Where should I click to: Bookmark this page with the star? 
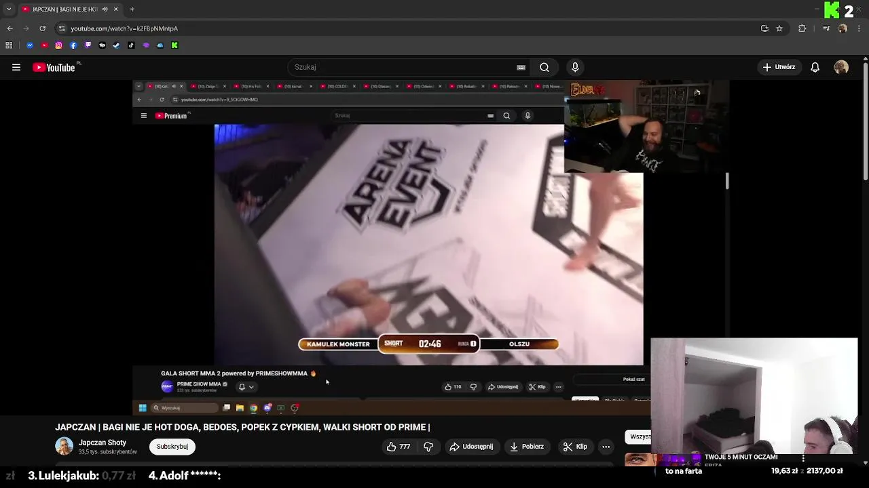[x=779, y=28]
